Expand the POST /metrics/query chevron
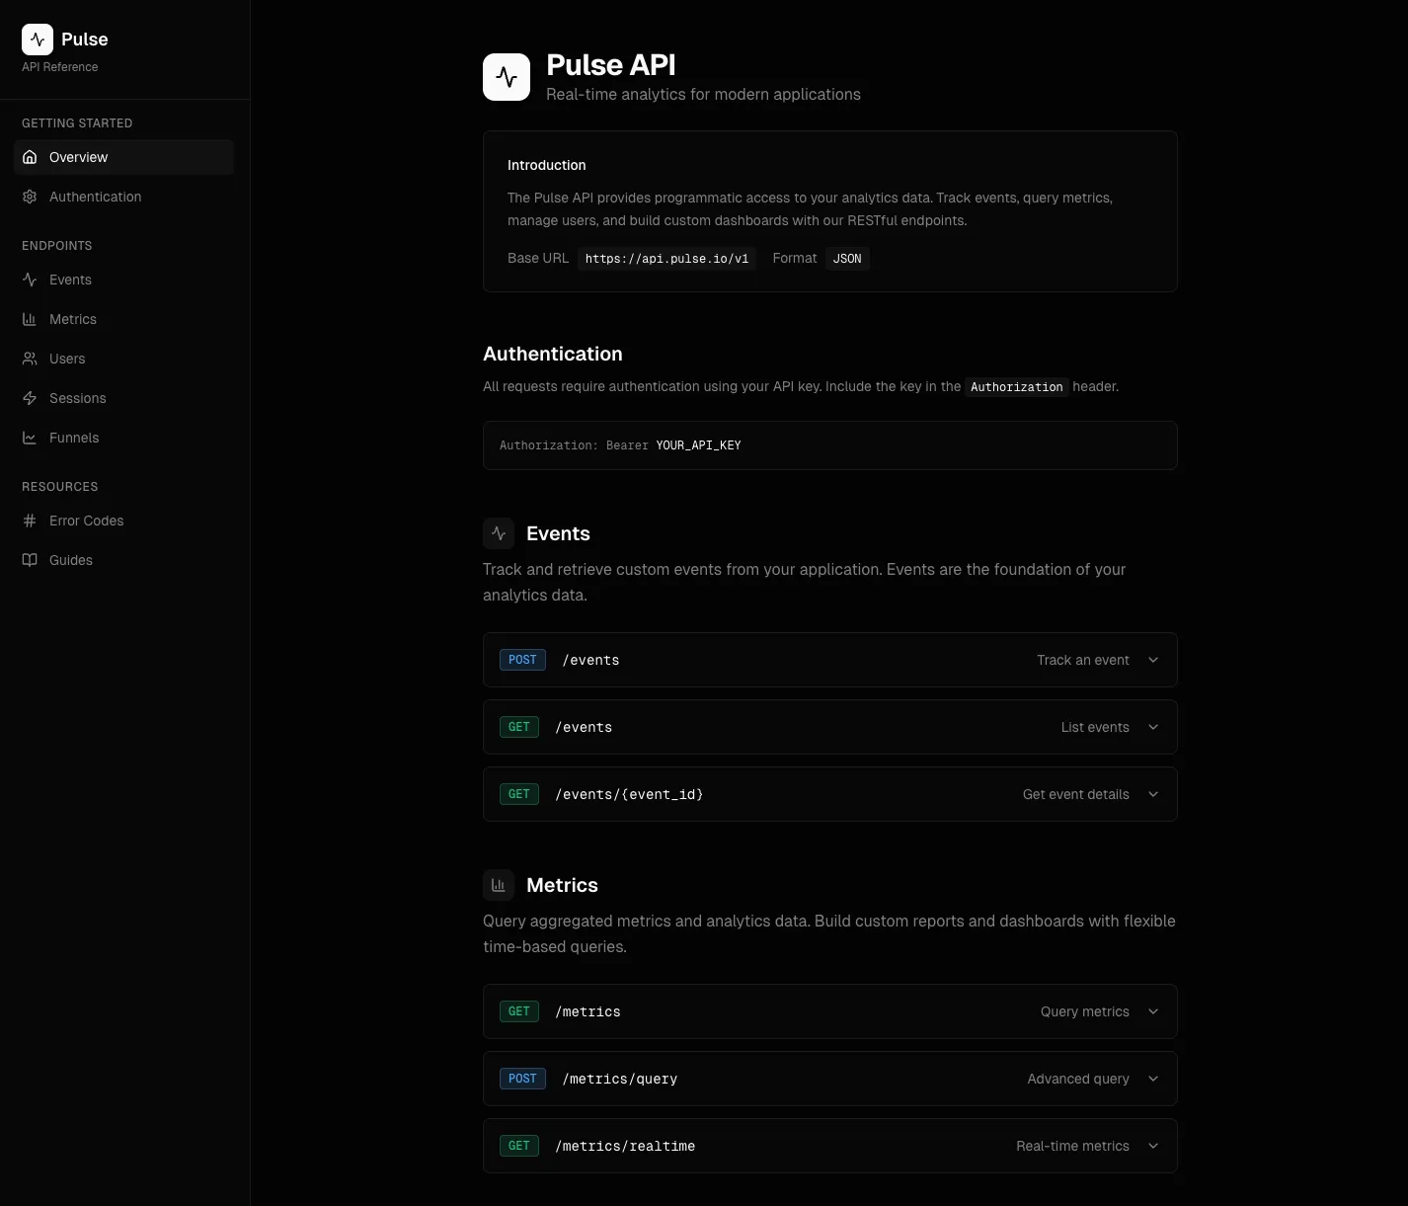The width and height of the screenshot is (1408, 1206). (x=1153, y=1079)
